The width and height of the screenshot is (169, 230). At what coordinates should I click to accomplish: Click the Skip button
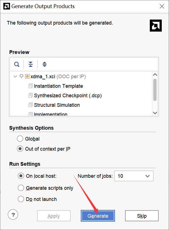142,216
